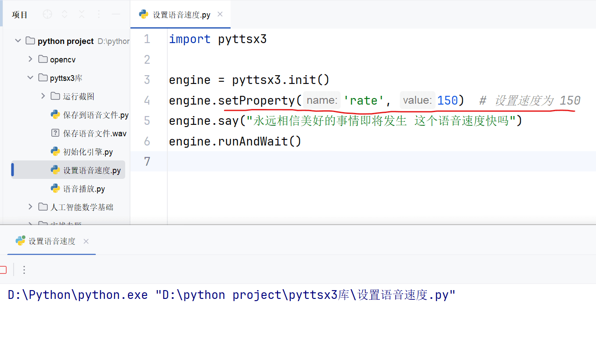Hide the project panel with minimize dash
Image resolution: width=596 pixels, height=360 pixels.
point(116,15)
